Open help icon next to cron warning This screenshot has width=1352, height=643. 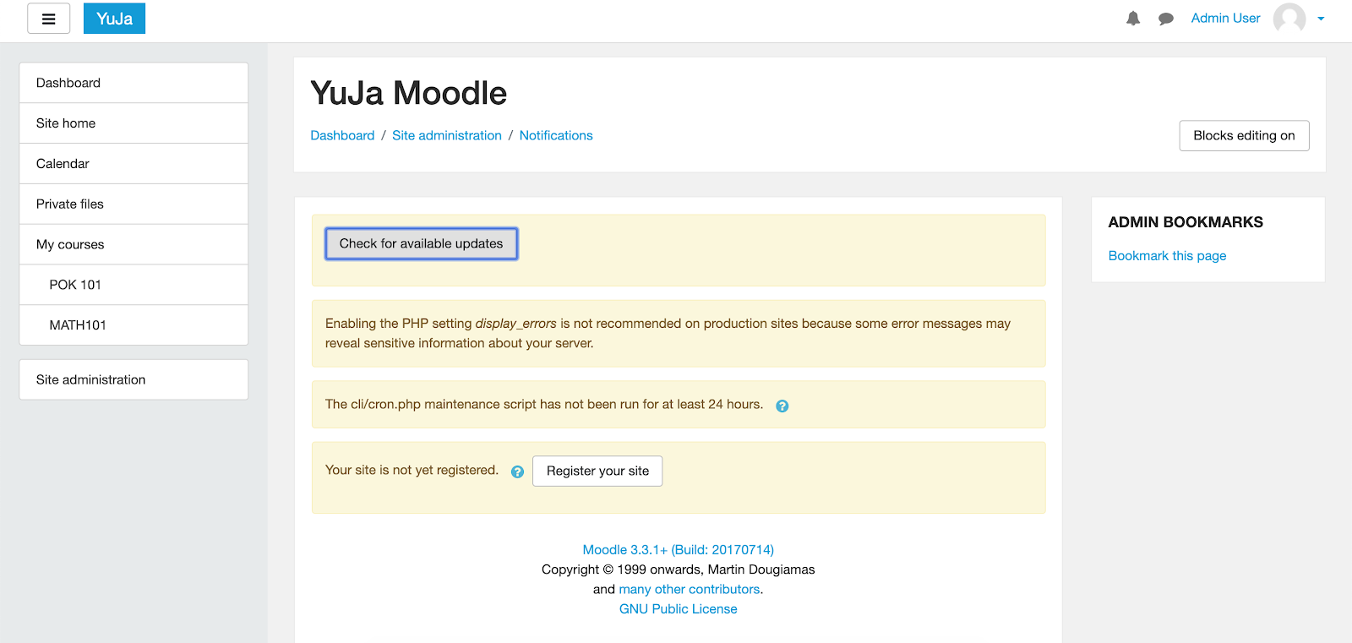(x=782, y=406)
